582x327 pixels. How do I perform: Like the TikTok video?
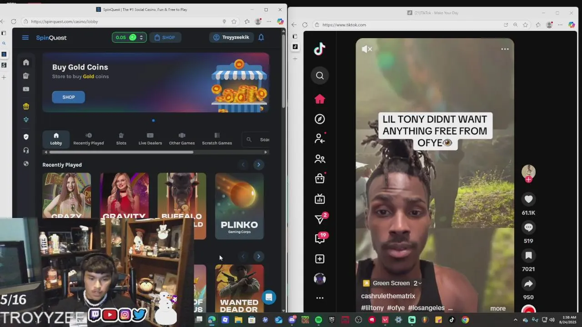pos(528,199)
